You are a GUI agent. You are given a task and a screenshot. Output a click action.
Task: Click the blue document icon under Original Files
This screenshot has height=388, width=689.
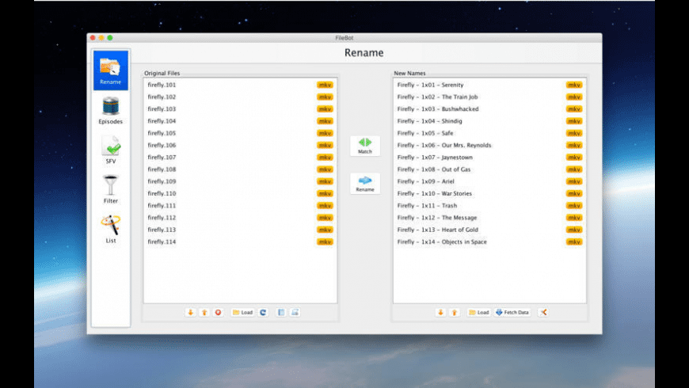click(x=281, y=313)
